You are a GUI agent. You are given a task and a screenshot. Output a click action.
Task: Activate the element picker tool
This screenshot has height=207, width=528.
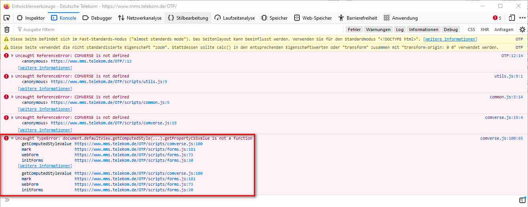pos(7,18)
